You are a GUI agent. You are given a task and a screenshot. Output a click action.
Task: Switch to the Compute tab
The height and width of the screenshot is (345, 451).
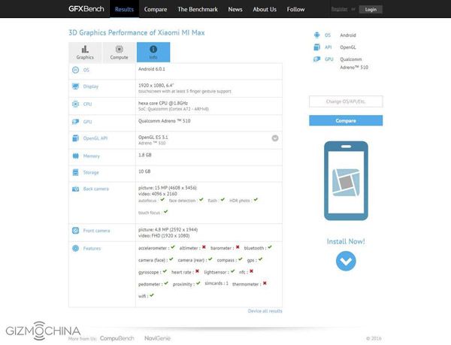point(119,52)
